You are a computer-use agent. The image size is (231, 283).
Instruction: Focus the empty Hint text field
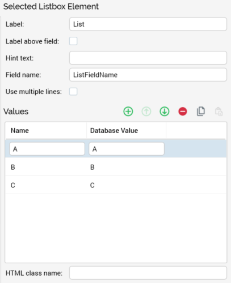click(x=148, y=58)
